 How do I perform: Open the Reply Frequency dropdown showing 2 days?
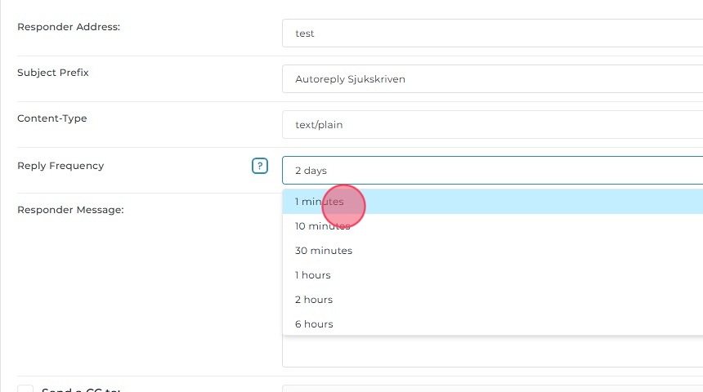492,171
